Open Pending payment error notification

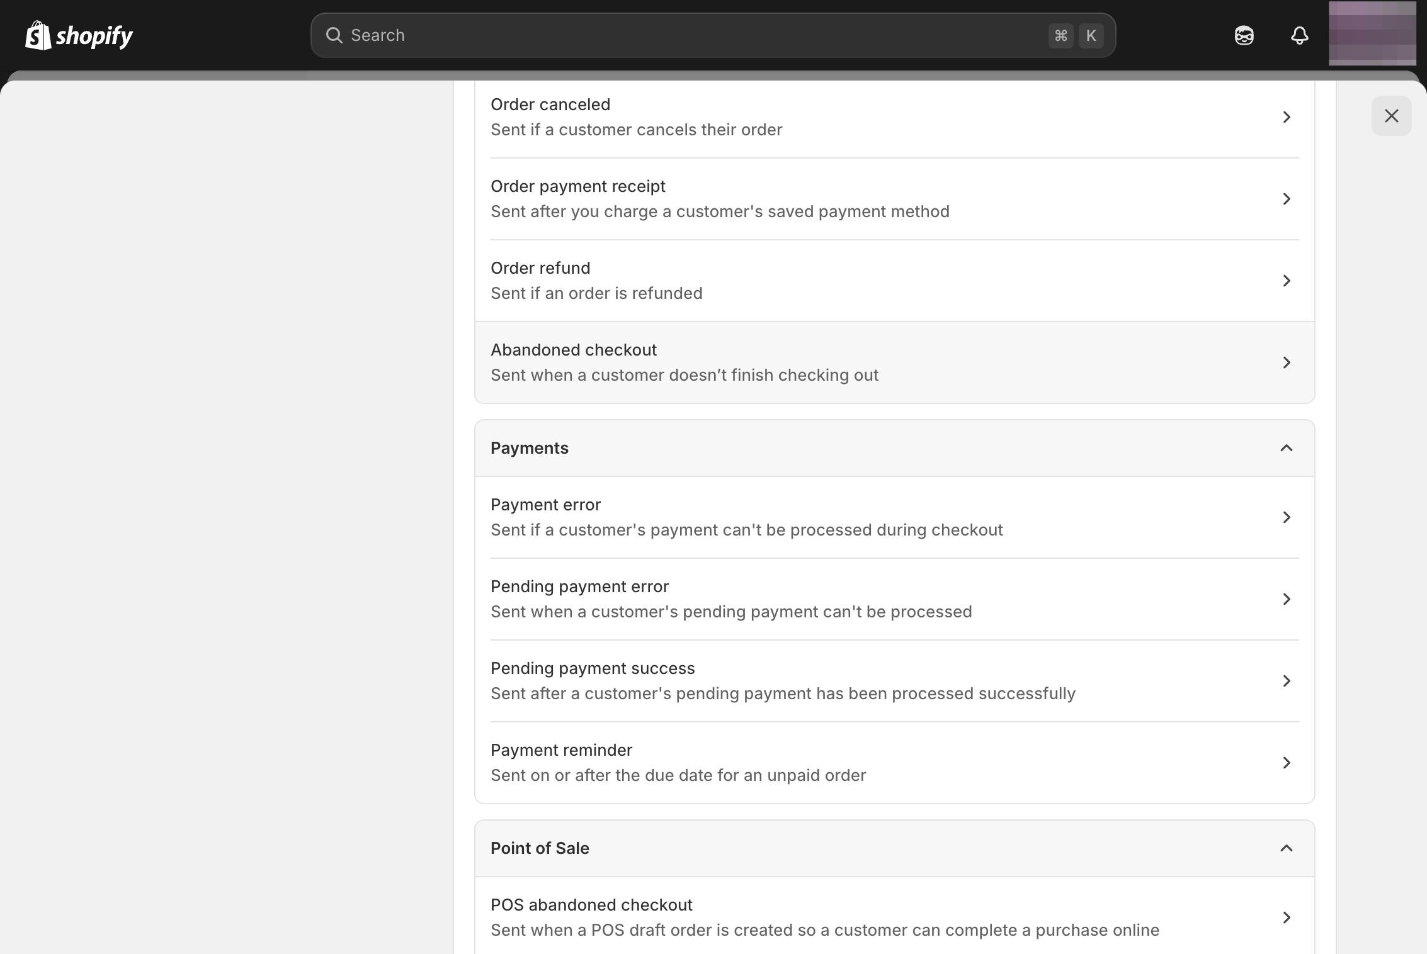coord(894,599)
